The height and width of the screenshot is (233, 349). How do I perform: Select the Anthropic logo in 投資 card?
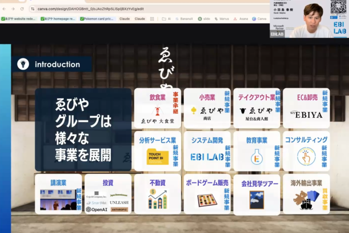pos(119,209)
